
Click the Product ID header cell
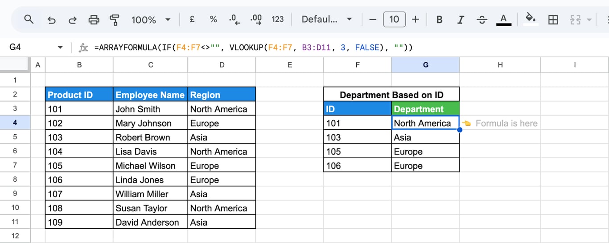tap(79, 95)
